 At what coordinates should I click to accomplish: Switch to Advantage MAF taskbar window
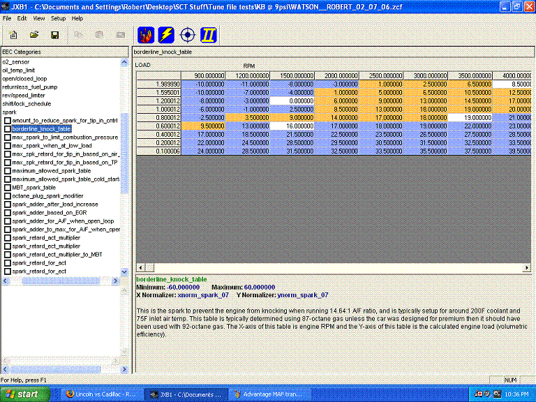(x=270, y=394)
